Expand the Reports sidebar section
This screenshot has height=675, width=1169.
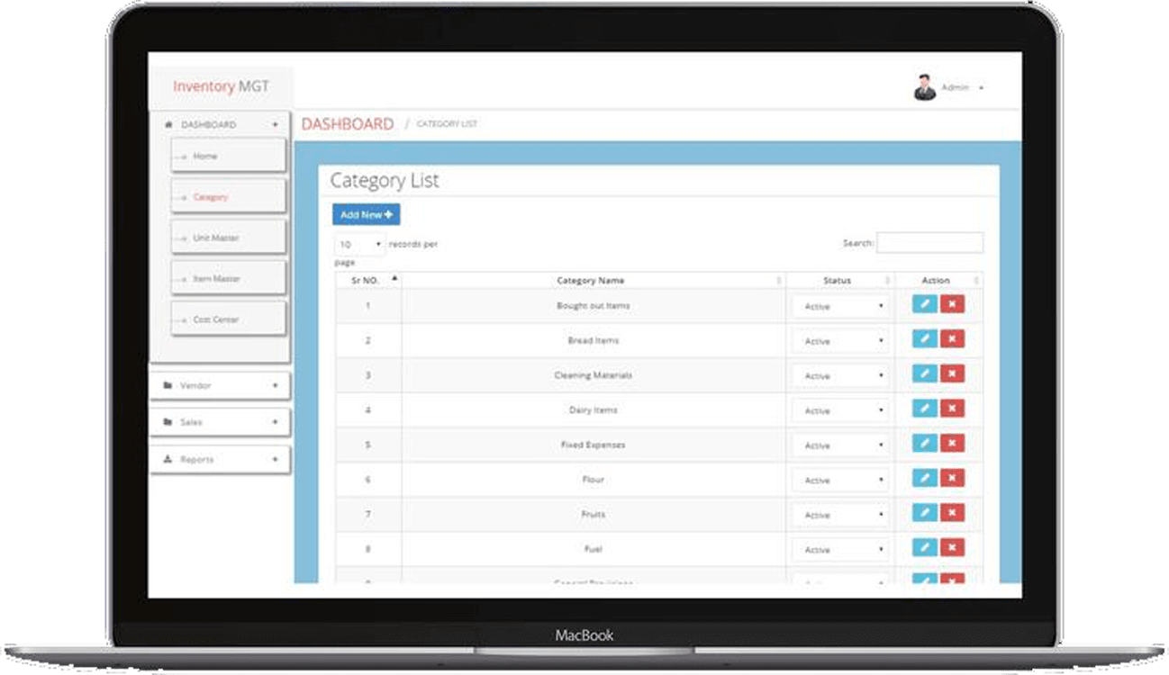point(220,459)
